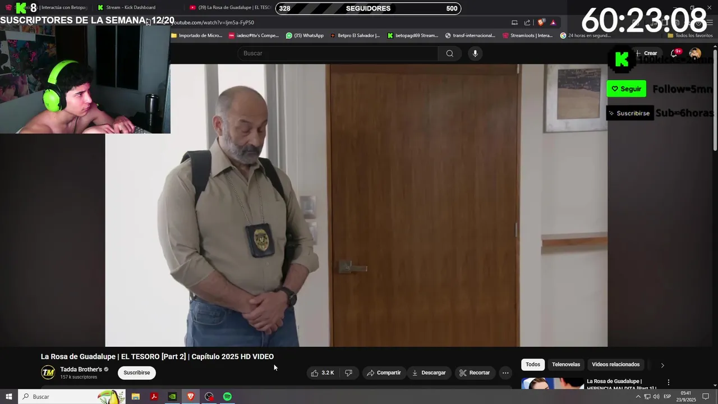
Task: Switch to La Rosa de Guadalupe browser tab
Action: tap(230, 7)
